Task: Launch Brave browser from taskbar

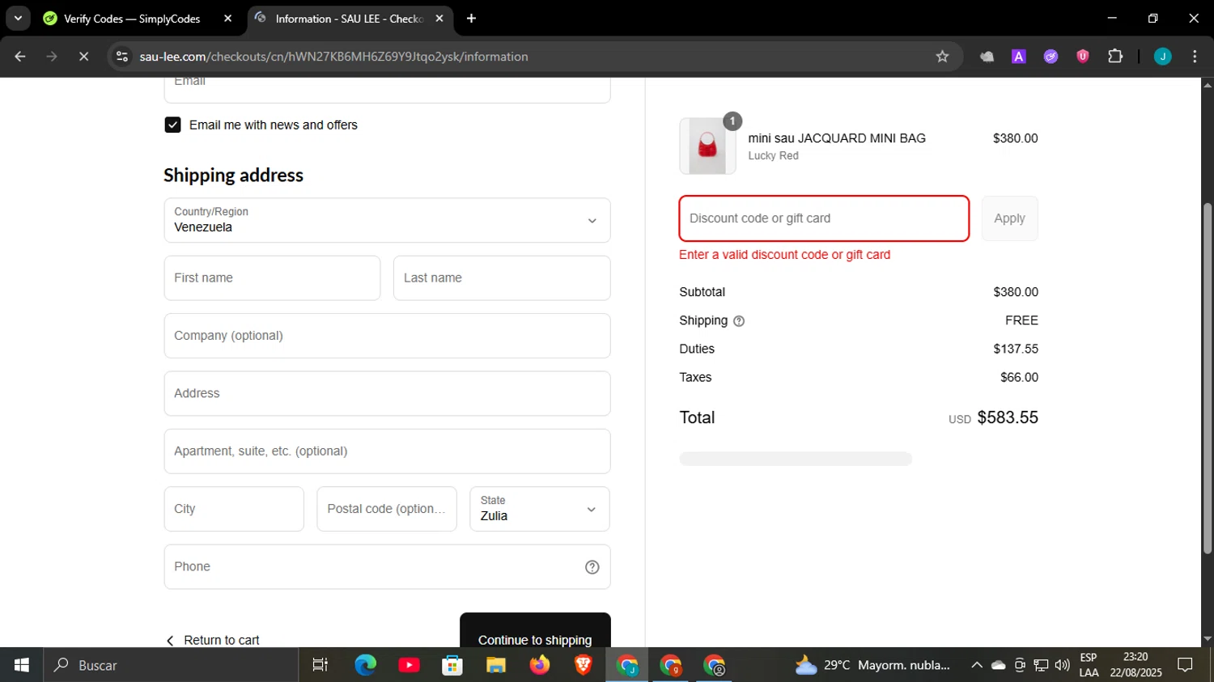Action: tap(583, 665)
